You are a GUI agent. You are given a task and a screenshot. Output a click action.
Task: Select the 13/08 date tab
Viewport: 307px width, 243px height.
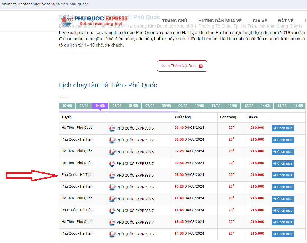pyautogui.click(x=249, y=106)
